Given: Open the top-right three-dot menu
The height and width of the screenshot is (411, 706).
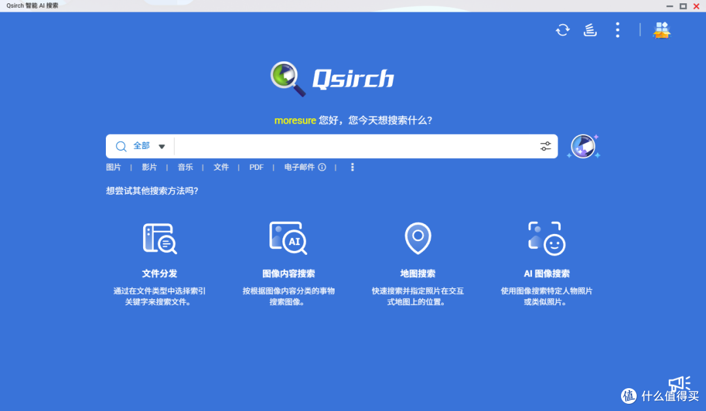Looking at the screenshot, I should coord(617,30).
